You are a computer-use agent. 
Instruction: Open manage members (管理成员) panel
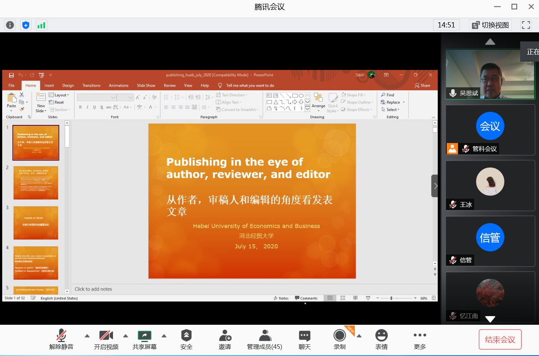tap(265, 336)
